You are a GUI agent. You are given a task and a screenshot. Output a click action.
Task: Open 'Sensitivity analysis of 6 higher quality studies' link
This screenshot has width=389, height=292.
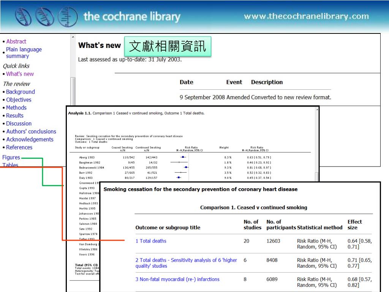coord(186,263)
